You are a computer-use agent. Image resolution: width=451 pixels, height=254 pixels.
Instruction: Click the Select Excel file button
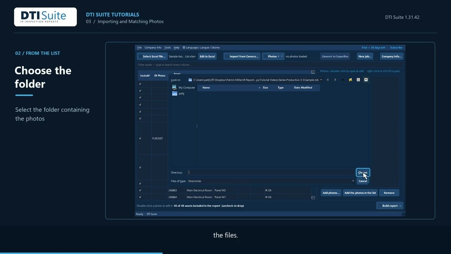pyautogui.click(x=152, y=56)
